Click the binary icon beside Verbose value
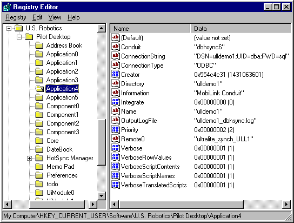Image resolution: width=294 pixels, height=223 pixels. click(116, 148)
